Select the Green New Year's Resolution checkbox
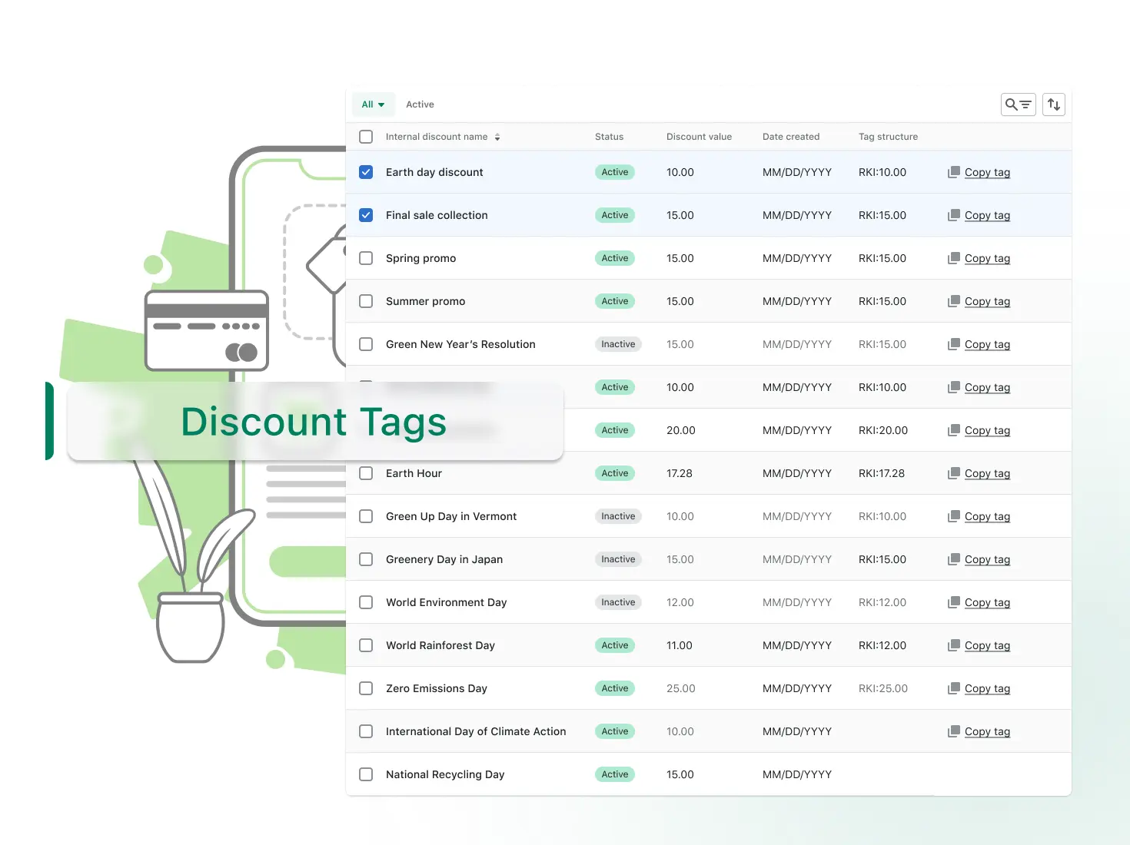1130x845 pixels. [x=366, y=344]
